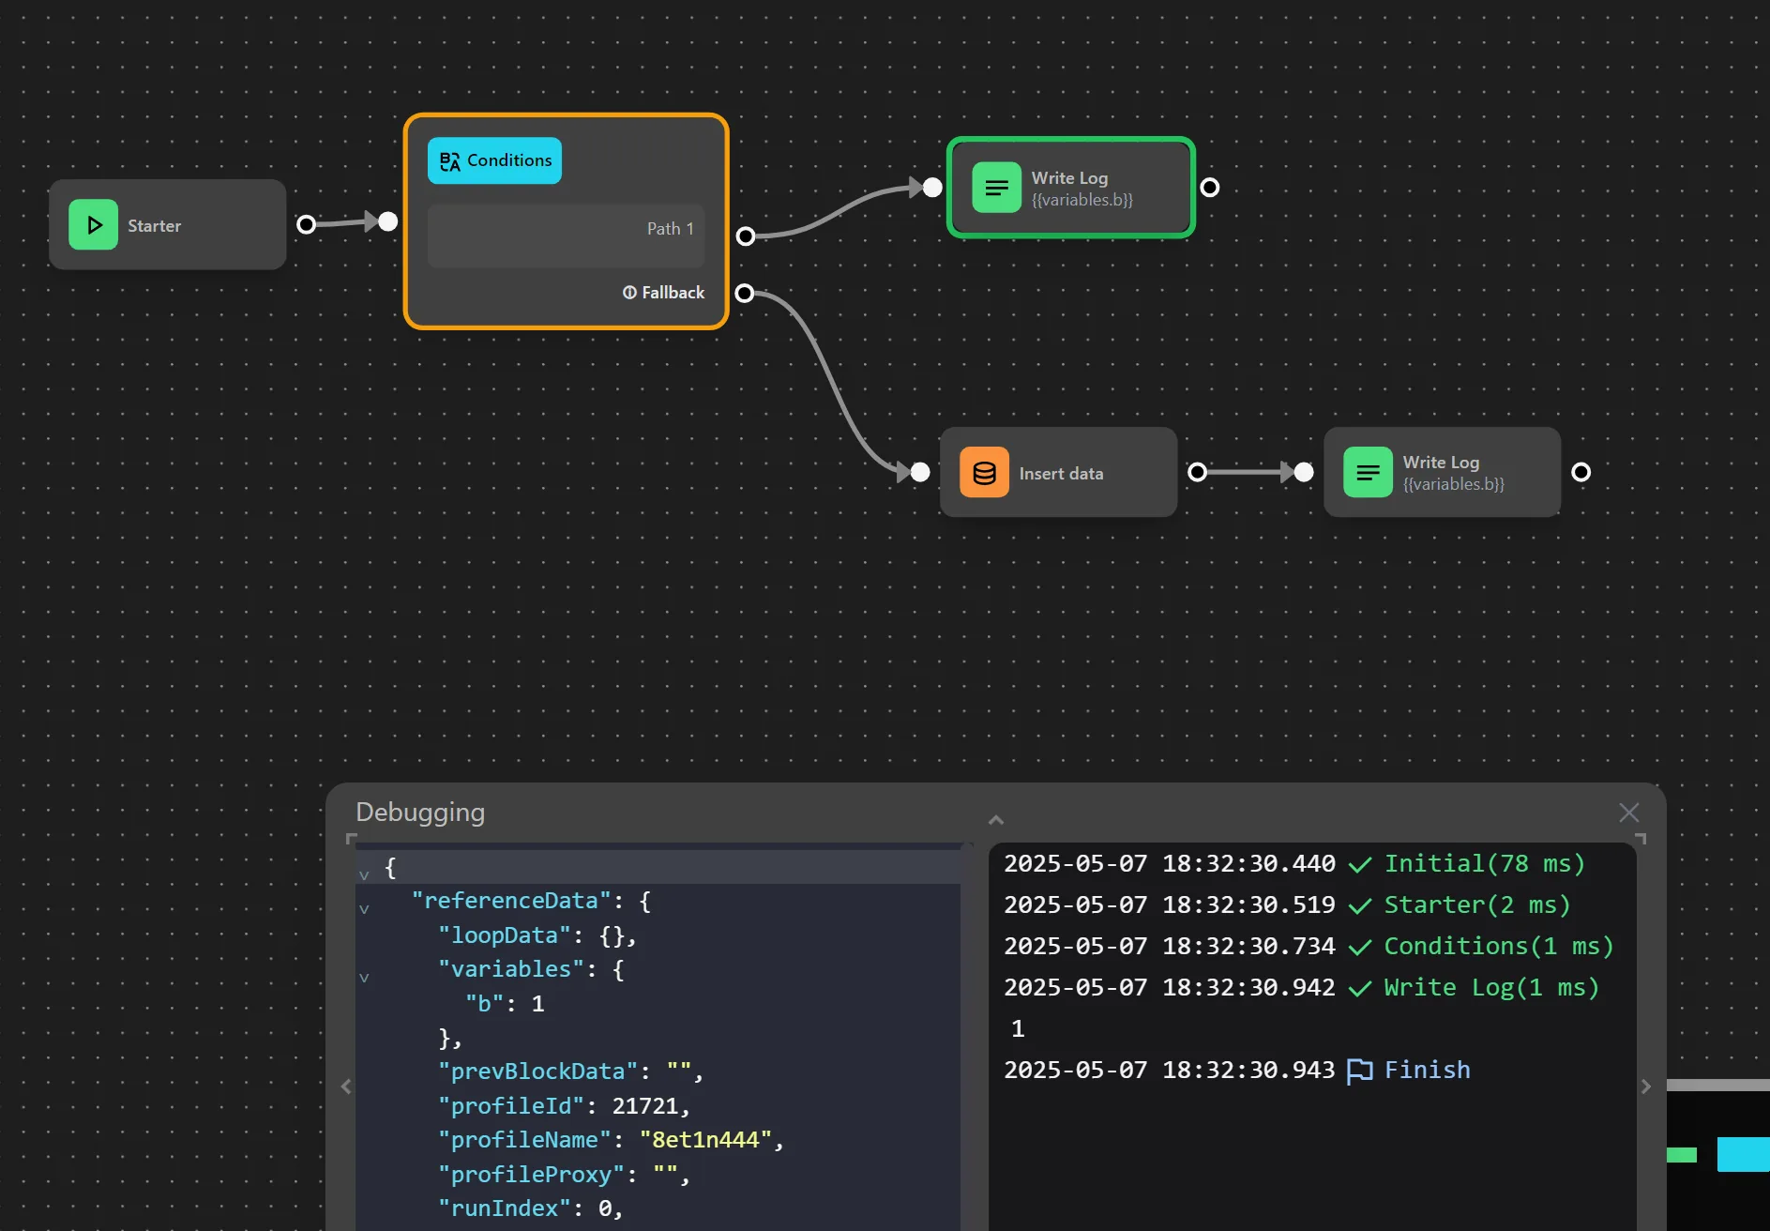Click the checkmark beside Conditions log entry

pos(1360,948)
